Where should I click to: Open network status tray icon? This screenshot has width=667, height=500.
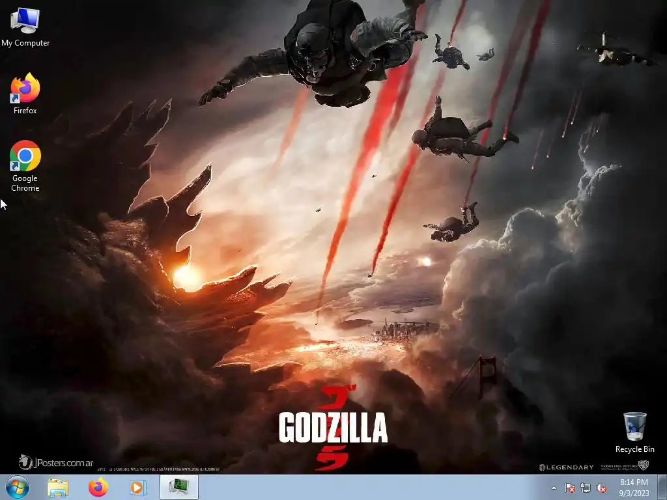586,488
